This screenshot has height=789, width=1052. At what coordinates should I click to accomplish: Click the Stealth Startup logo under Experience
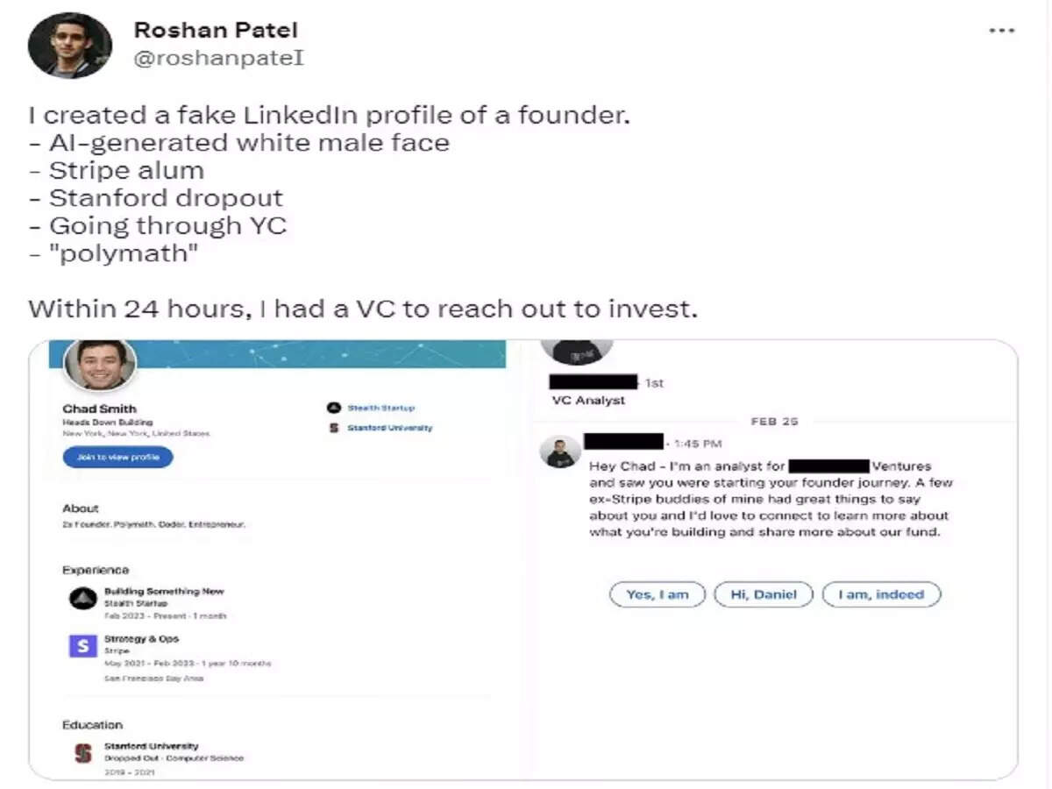[82, 599]
